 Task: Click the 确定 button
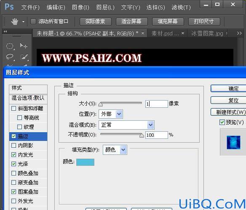pos(228,89)
